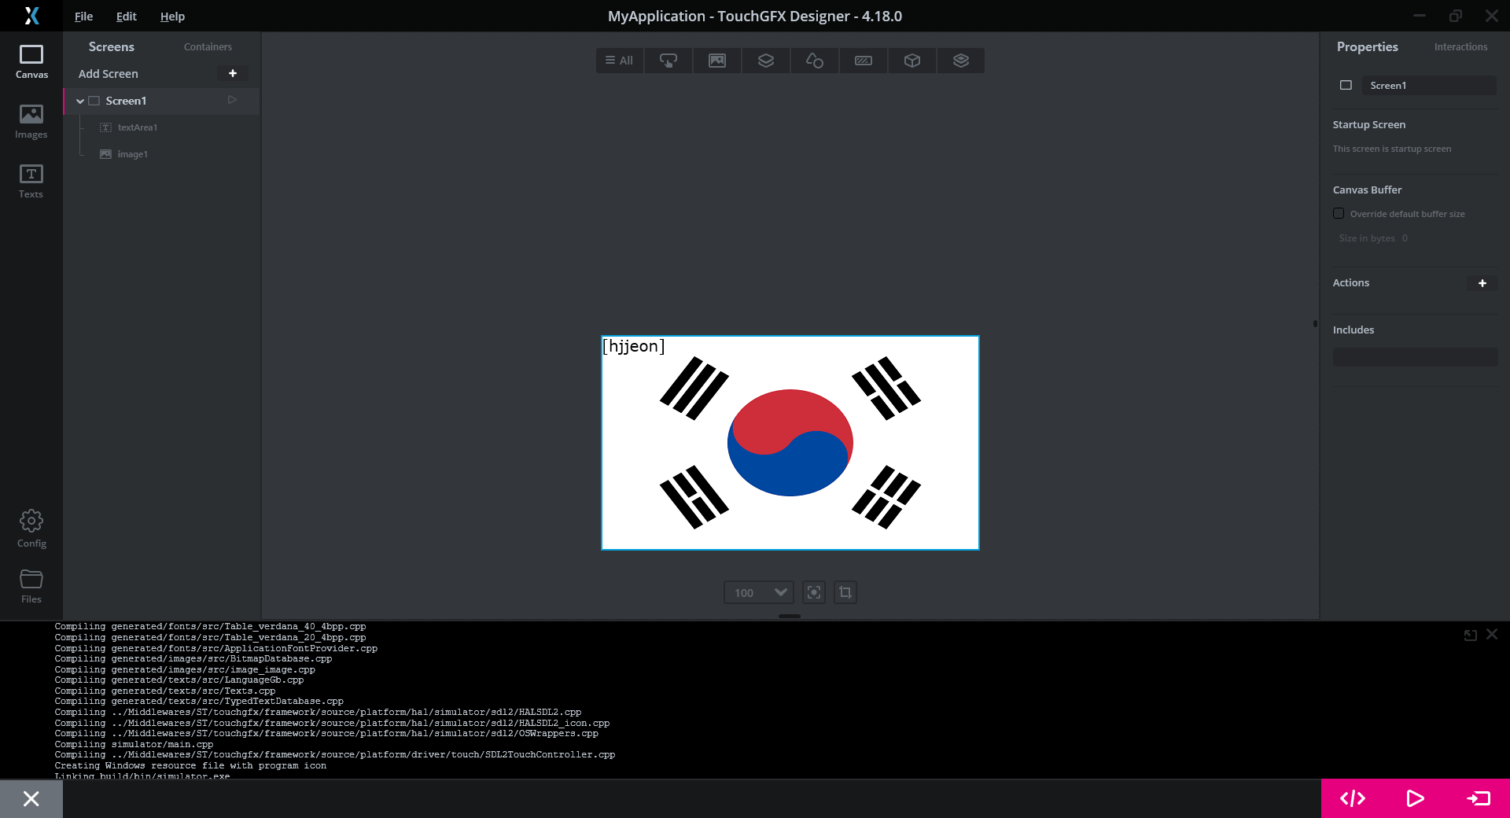This screenshot has height=818, width=1510.
Task: Switch to the Screens tab
Action: pyautogui.click(x=112, y=47)
